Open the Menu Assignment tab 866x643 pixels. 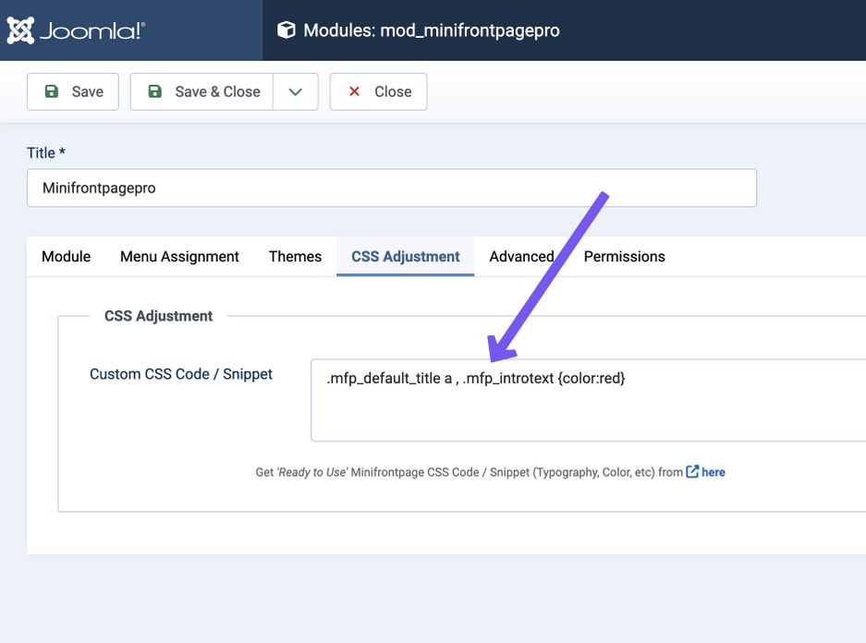tap(179, 257)
